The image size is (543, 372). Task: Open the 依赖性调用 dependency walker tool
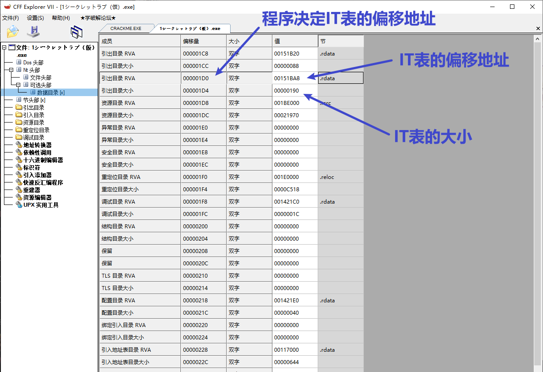[37, 153]
